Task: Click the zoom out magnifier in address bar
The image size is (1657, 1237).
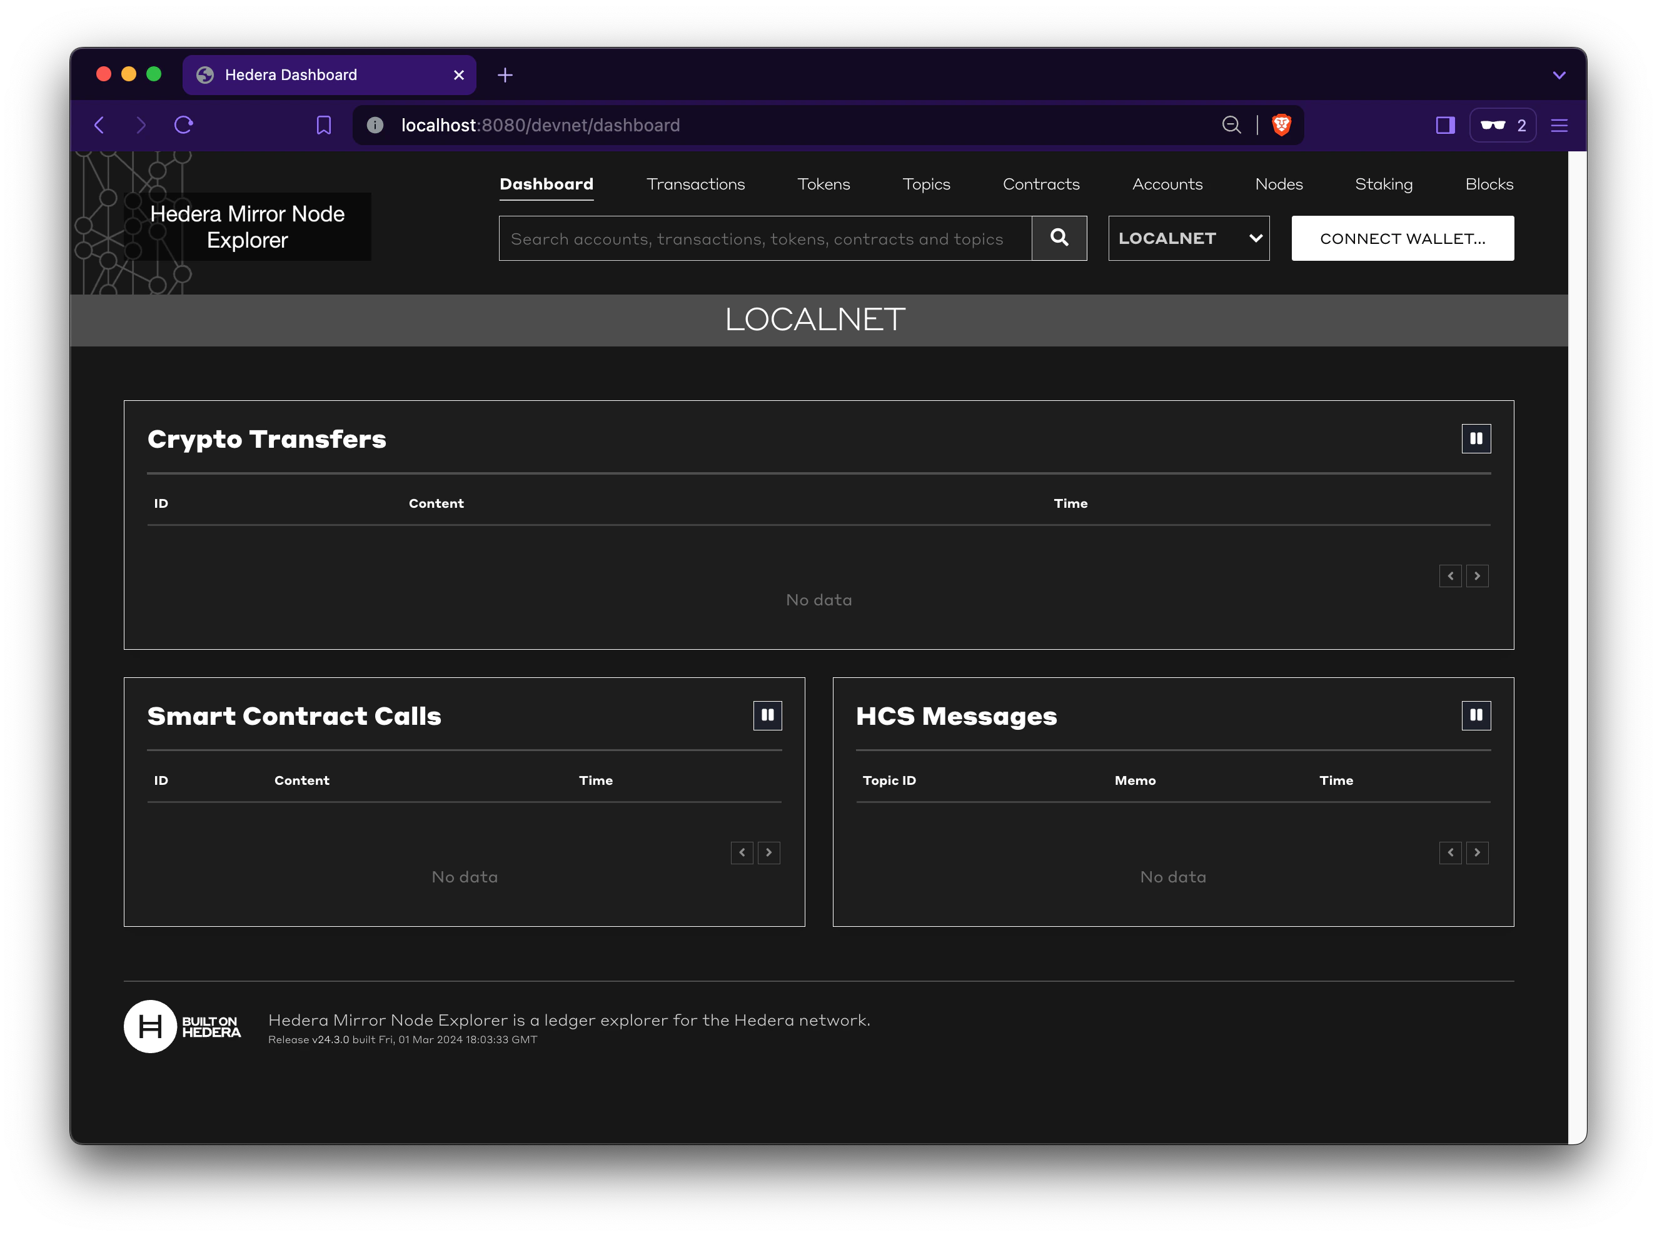Action: coord(1231,125)
